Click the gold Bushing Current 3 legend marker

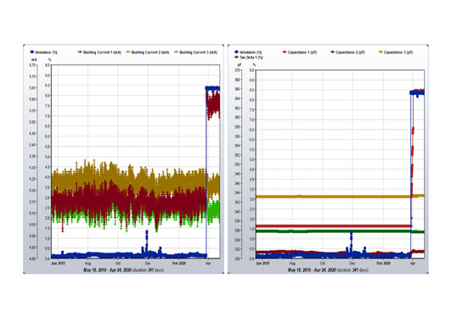coord(176,53)
